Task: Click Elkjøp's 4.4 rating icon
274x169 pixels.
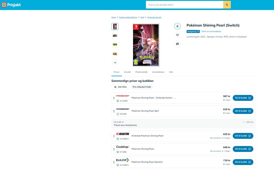Action: [118, 165]
